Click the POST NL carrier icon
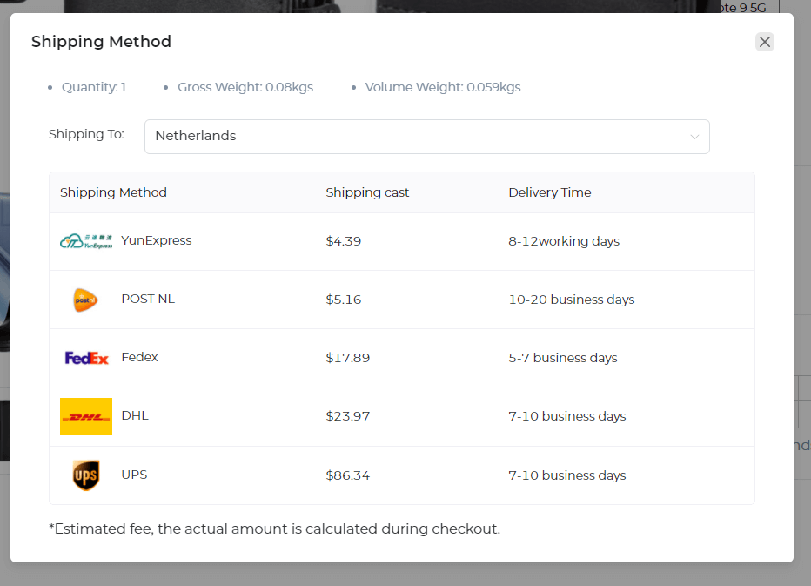 (85, 299)
